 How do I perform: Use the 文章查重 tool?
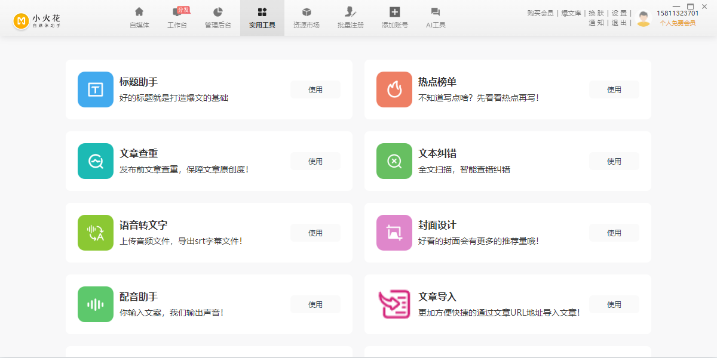pyautogui.click(x=315, y=161)
